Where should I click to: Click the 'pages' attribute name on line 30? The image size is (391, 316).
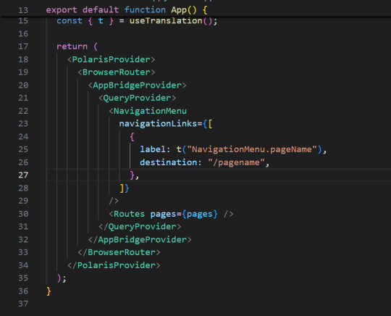163,214
